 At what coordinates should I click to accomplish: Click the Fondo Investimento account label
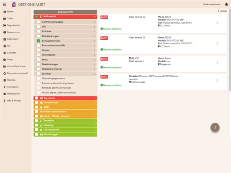pyautogui.click(x=212, y=4)
